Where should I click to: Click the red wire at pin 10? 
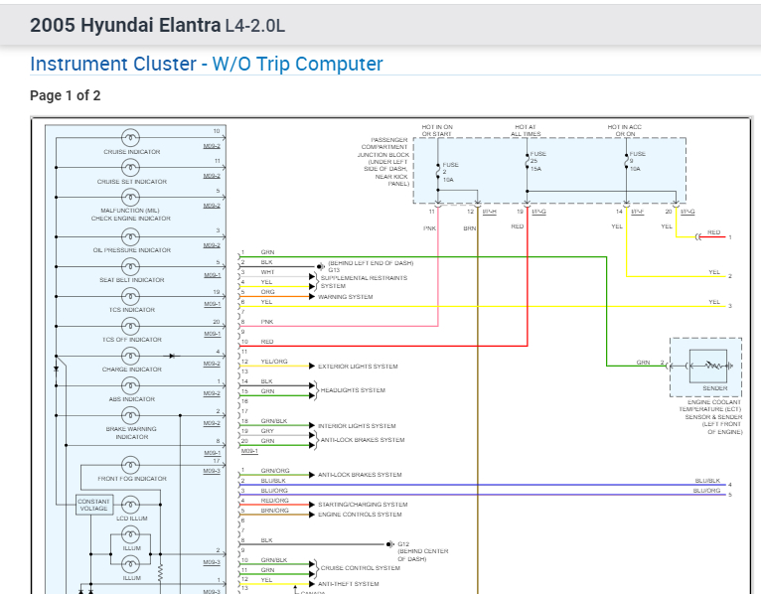point(383,346)
